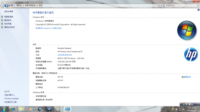This screenshot has height=112, width=200.
Task: Launch Windows Media Player from the taskbar
Action: pos(31,109)
